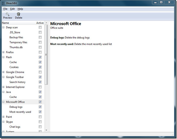Select the Firefox row
Viewport: 177px width, 139px height.
(x=23, y=52)
